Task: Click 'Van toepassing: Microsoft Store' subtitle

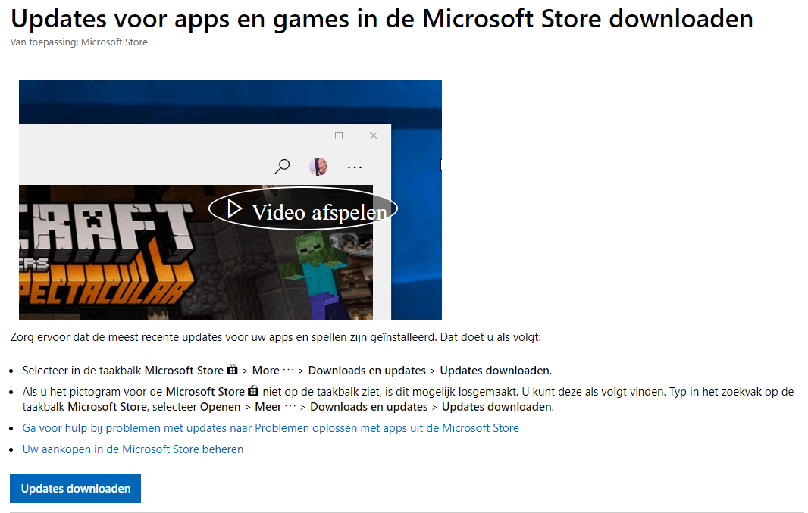Action: 79,42
